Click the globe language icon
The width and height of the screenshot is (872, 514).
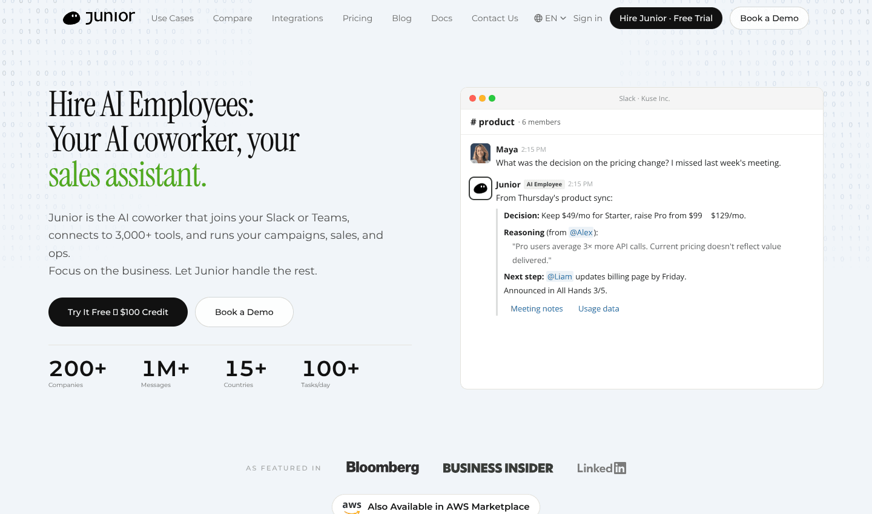pyautogui.click(x=538, y=18)
